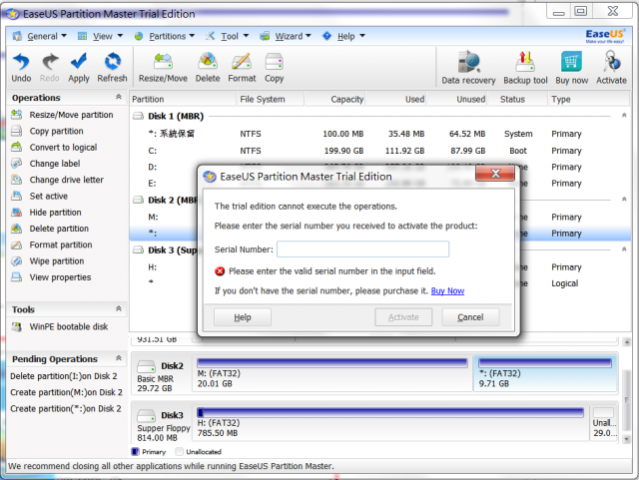Apply pending operations with Apply icon

[x=79, y=68]
